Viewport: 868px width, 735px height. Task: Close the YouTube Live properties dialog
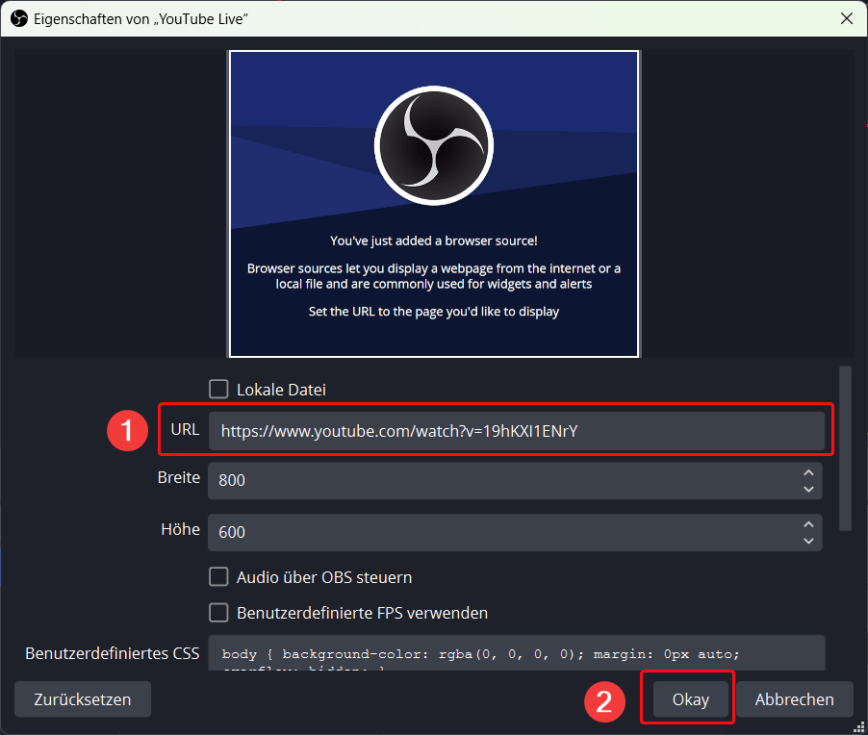click(x=847, y=18)
